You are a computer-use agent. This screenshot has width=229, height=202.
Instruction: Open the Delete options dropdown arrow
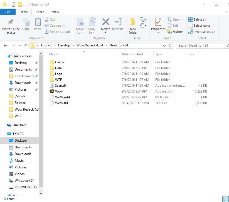pos(105,33)
